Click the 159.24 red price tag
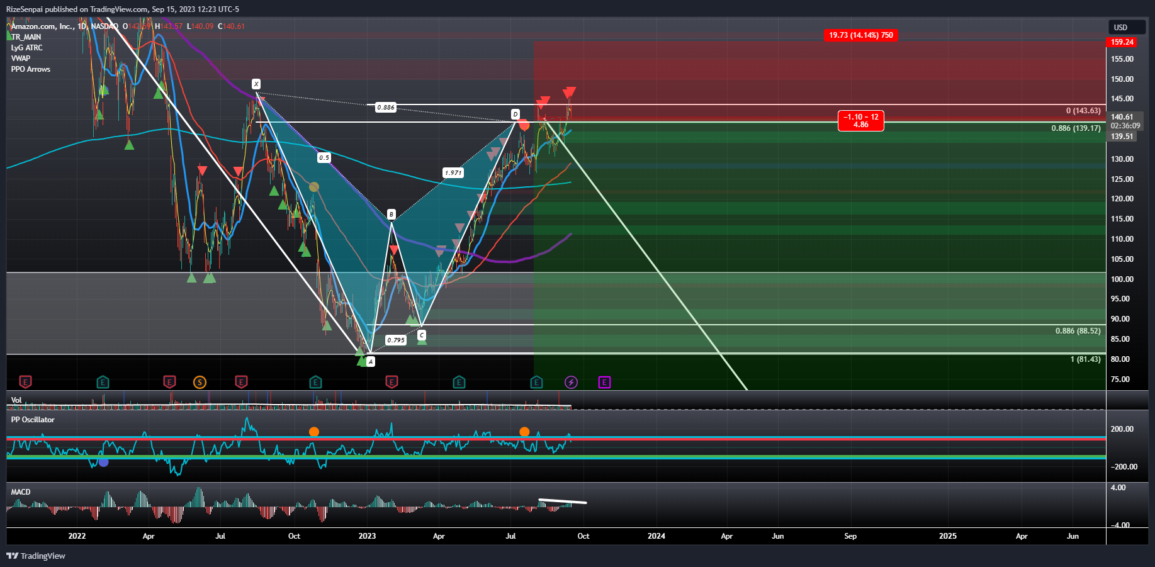This screenshot has height=567, width=1155. click(1122, 42)
